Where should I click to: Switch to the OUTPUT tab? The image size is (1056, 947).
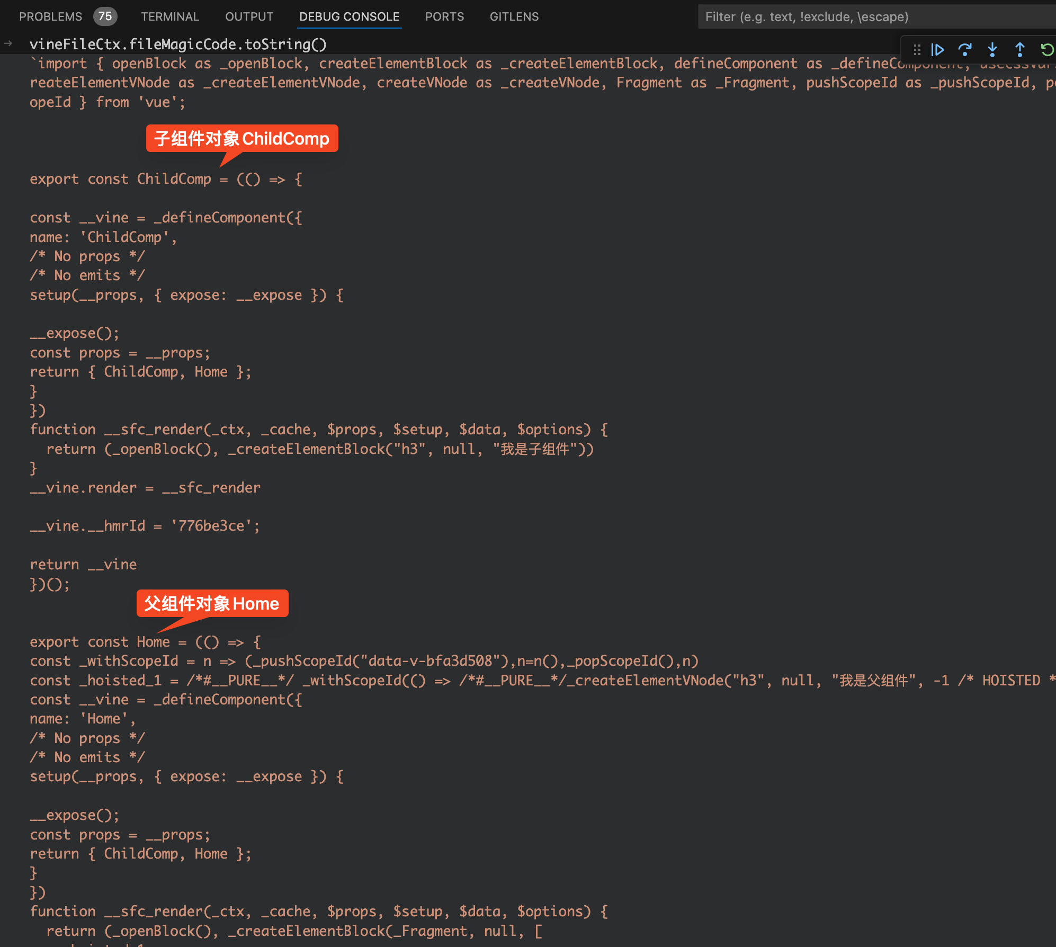249,16
